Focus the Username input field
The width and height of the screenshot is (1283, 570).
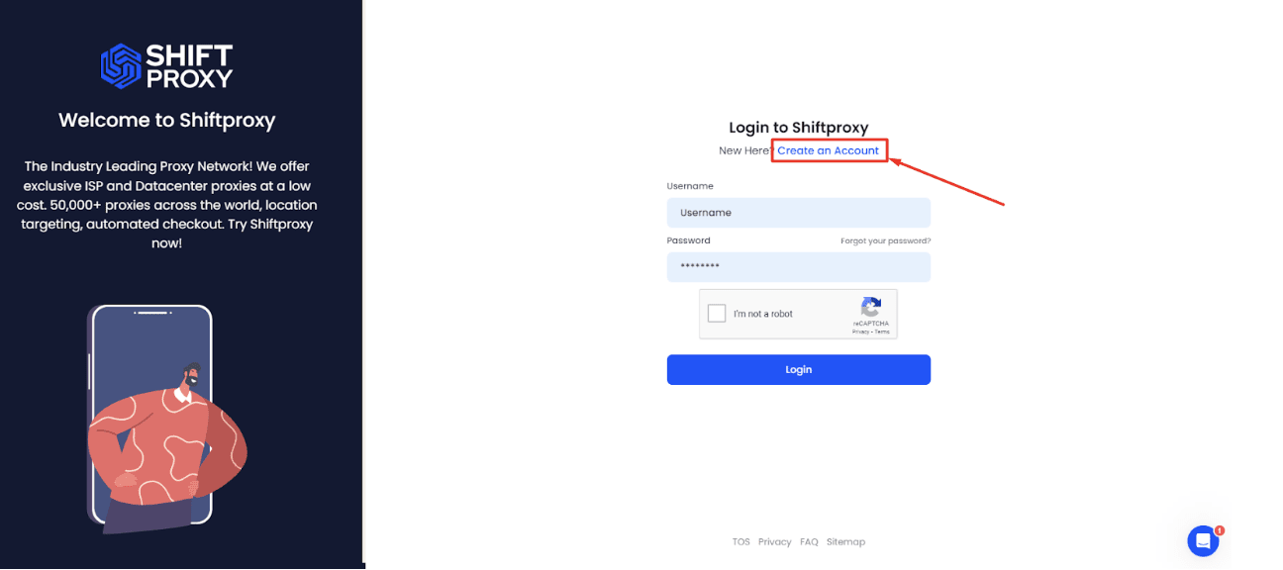(x=799, y=213)
